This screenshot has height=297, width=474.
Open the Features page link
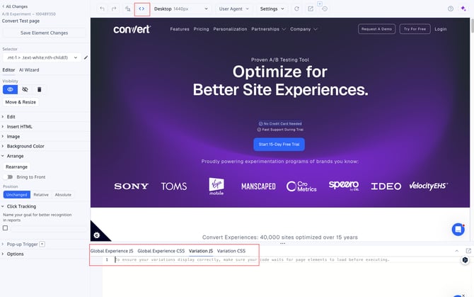pyautogui.click(x=180, y=29)
